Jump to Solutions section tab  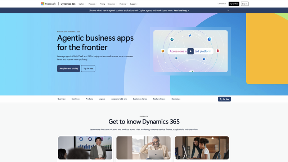(x=76, y=99)
